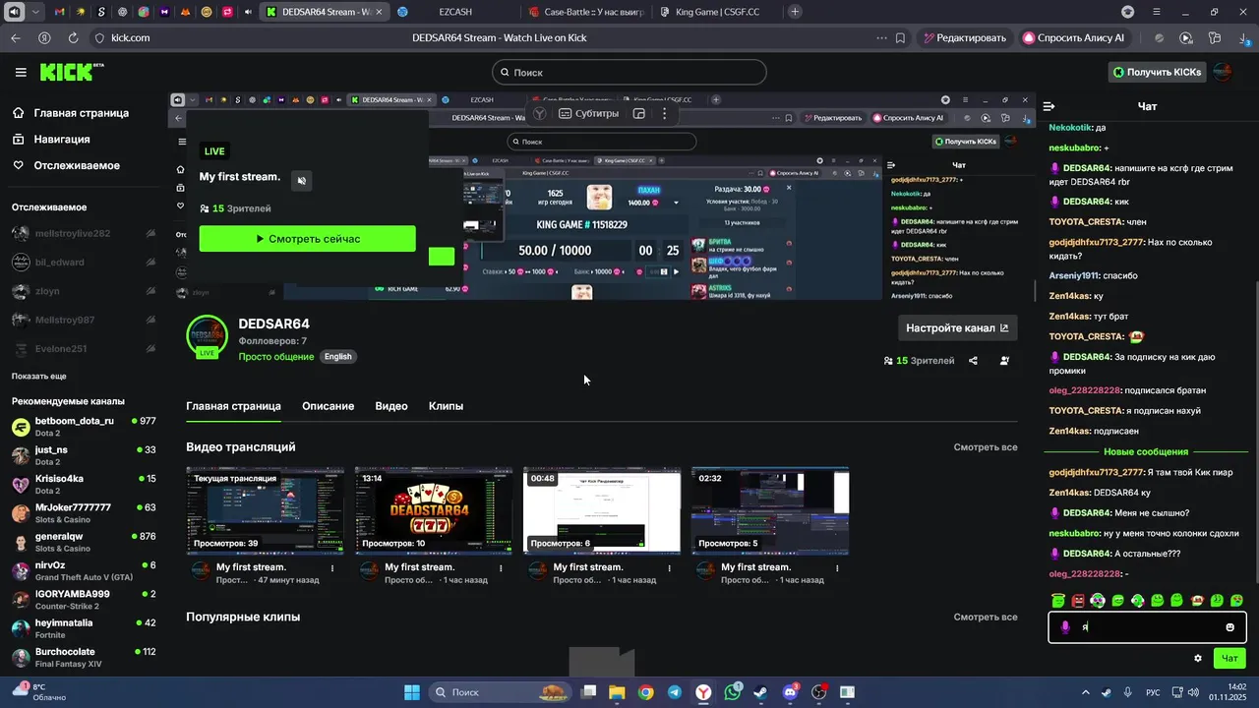Open File Explorer from the taskbar
Screen dimensions: 1259x708
(x=617, y=692)
